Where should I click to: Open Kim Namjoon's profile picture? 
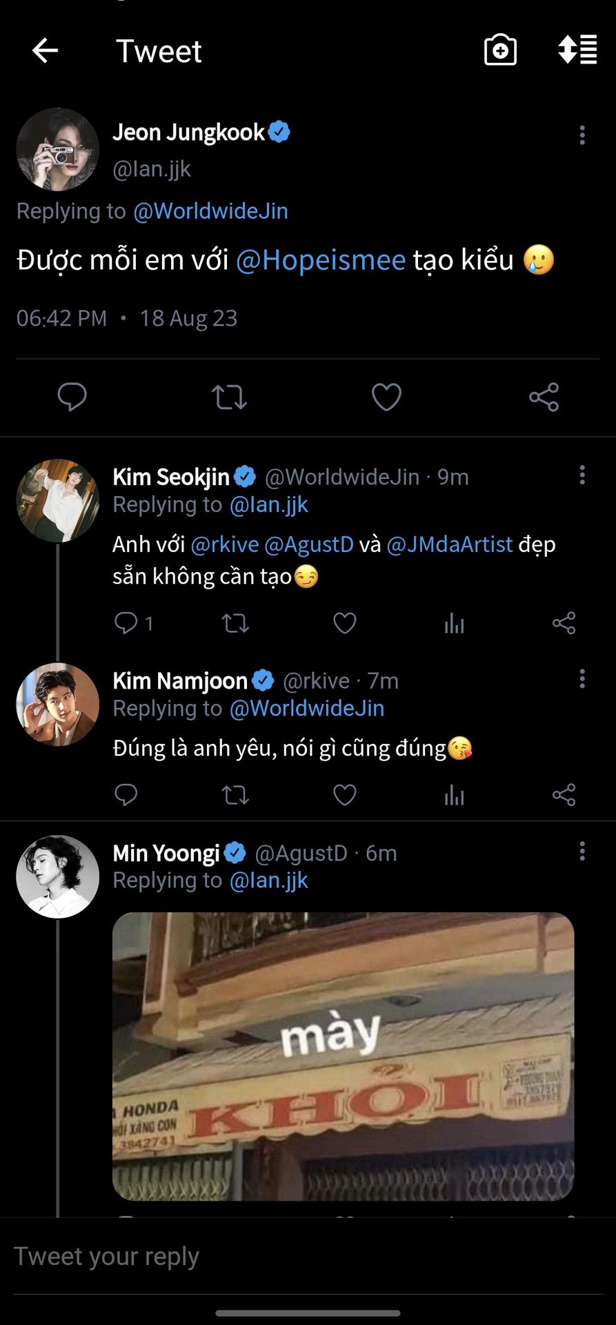point(57,705)
